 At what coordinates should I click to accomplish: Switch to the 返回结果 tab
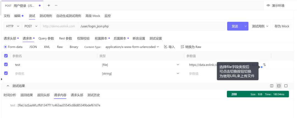pyautogui.click(x=26, y=95)
